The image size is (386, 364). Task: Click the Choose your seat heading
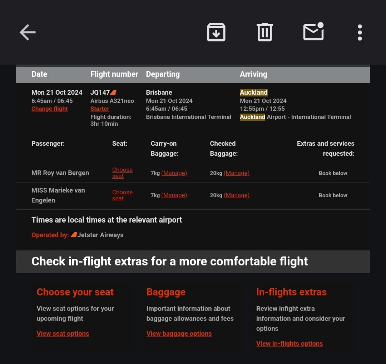coord(75,292)
